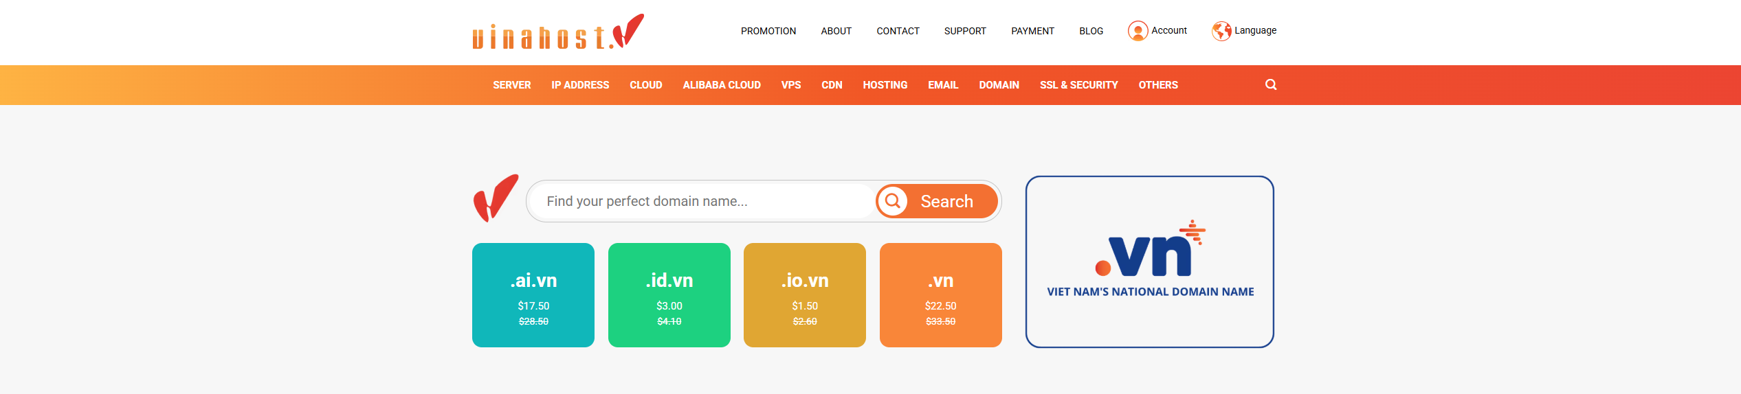Click the $17.50 price on .ai.vn
This screenshot has width=1741, height=394.
pos(533,306)
